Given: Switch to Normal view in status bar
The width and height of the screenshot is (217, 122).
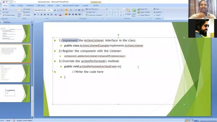Looking at the screenshot, I should pos(186,121).
